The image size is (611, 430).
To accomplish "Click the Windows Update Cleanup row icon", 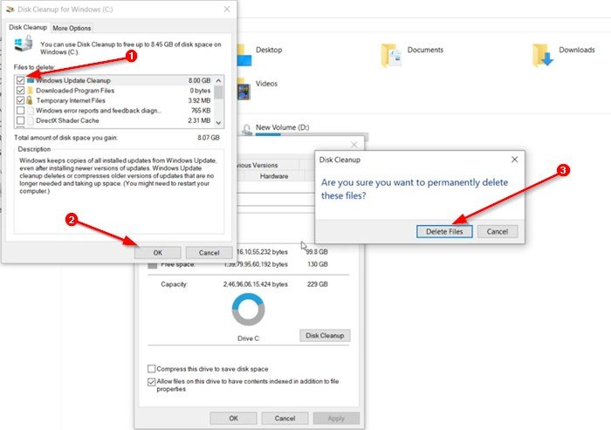I will tap(31, 80).
